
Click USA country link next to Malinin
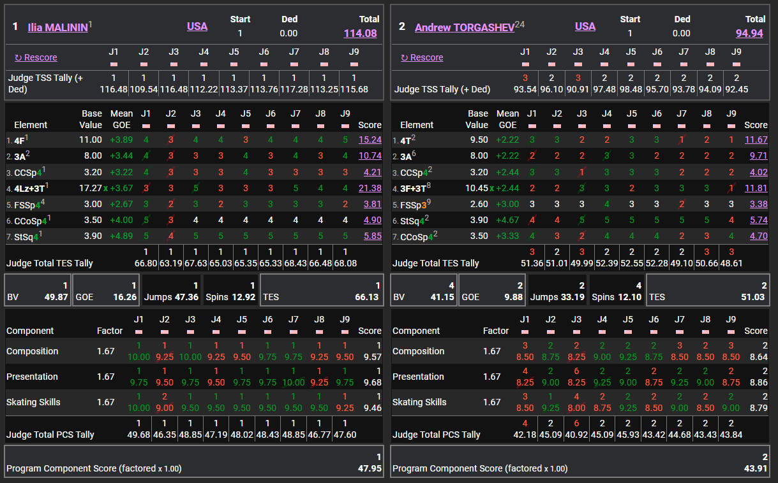(x=197, y=26)
